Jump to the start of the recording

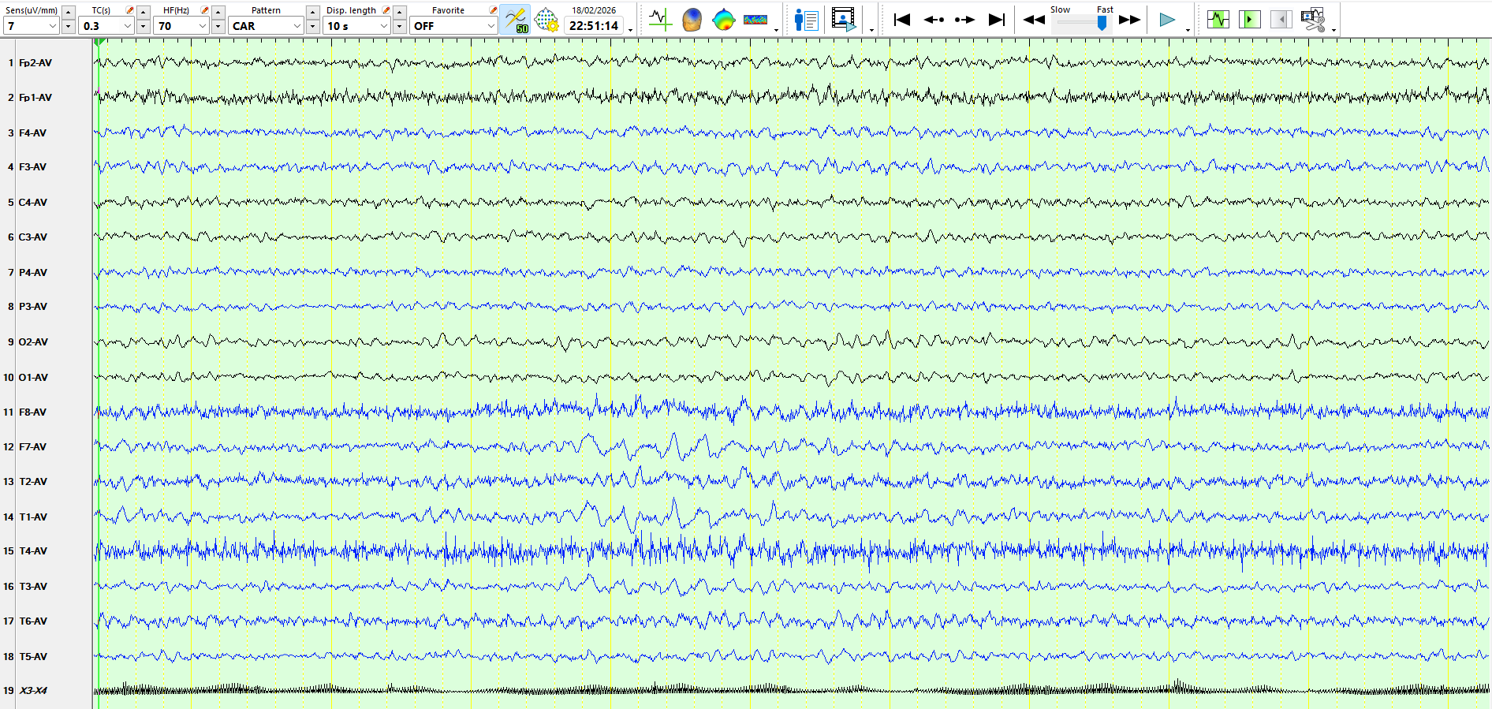(x=902, y=20)
